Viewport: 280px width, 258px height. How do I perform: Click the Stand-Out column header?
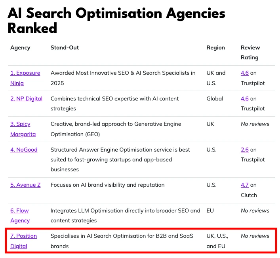click(65, 47)
